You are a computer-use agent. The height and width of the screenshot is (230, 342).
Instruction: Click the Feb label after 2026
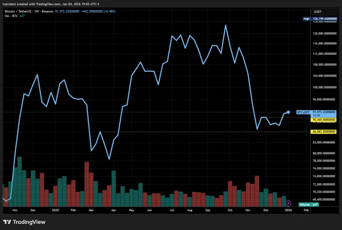click(306, 210)
